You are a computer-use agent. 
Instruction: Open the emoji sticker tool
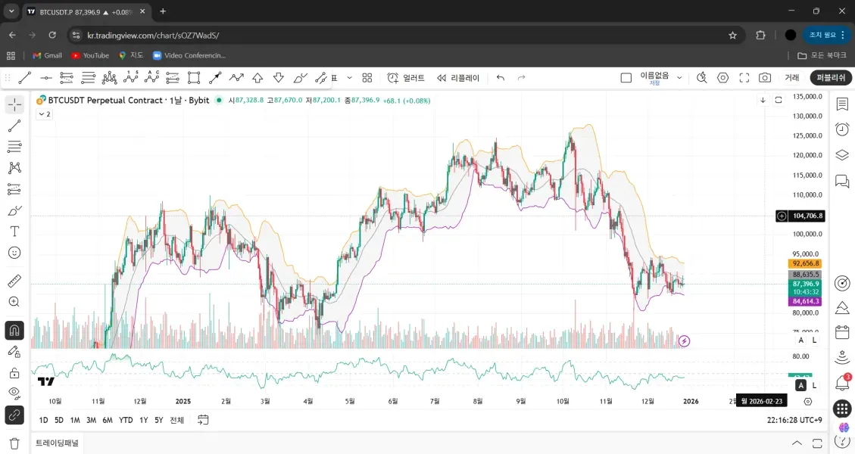(x=14, y=253)
